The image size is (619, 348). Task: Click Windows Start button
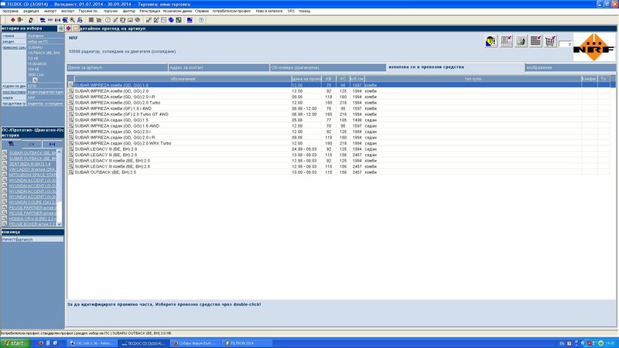click(x=15, y=343)
